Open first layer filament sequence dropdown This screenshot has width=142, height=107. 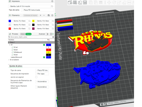pos(42,81)
